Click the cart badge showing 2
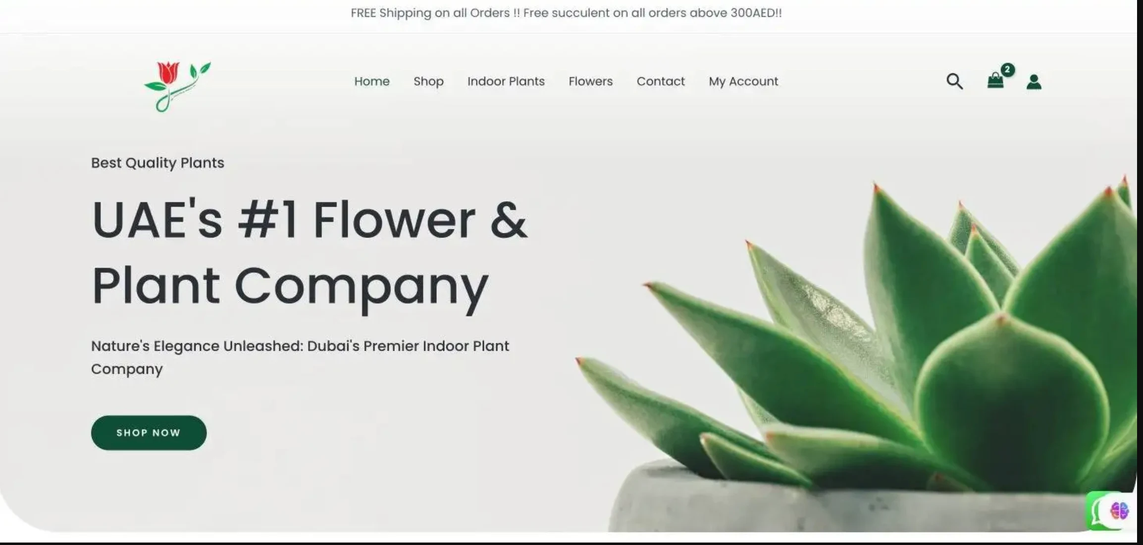 (1007, 70)
